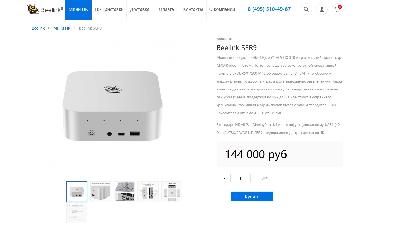
Task: Open the ТВ-Приставки menu item
Action: pos(109,10)
